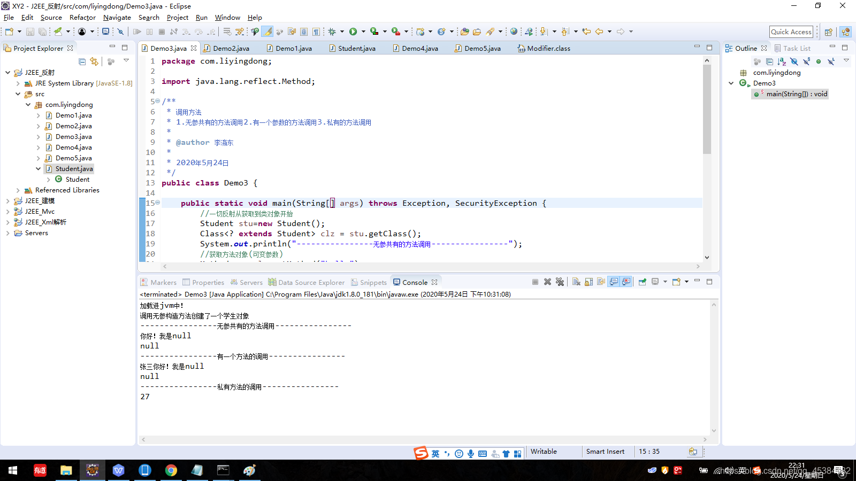Viewport: 856px width, 481px height.
Task: Open the Run button dropdown arrow
Action: point(363,32)
